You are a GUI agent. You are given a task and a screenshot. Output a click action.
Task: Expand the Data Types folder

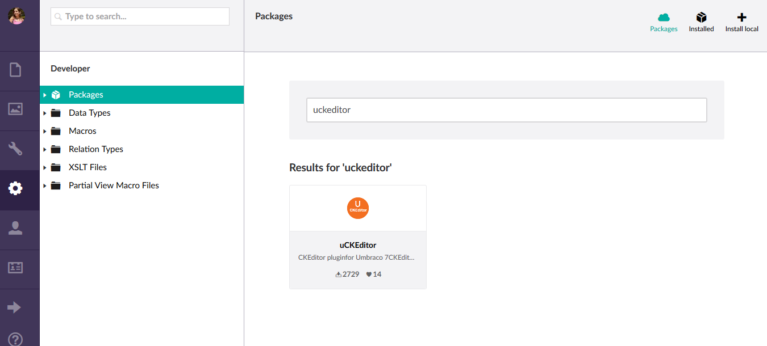tap(45, 113)
